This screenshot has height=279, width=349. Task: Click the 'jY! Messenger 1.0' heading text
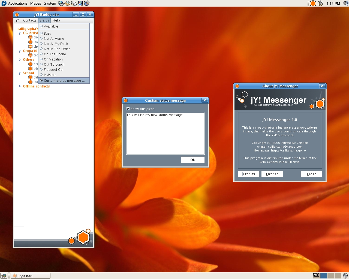[x=280, y=120]
